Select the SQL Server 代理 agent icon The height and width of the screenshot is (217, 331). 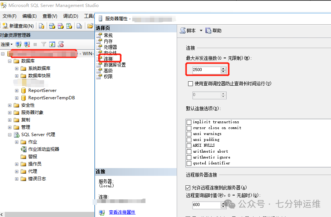click(x=17, y=135)
